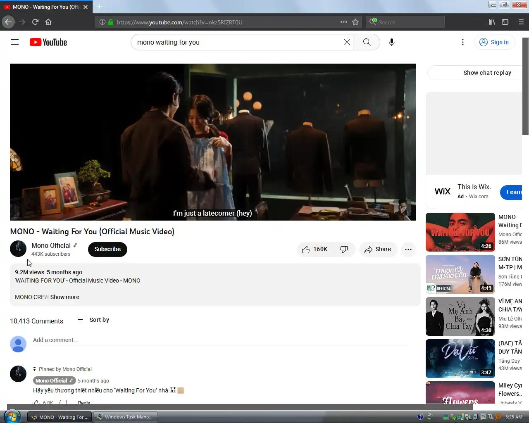The image size is (529, 423).
Task: Click the video player area
Action: 213,142
